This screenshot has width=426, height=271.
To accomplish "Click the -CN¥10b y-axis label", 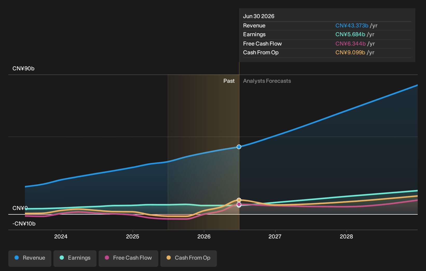I will pos(24,224).
